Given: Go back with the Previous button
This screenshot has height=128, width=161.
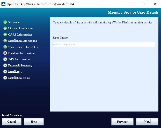Looking at the screenshot, I should click(122, 122).
